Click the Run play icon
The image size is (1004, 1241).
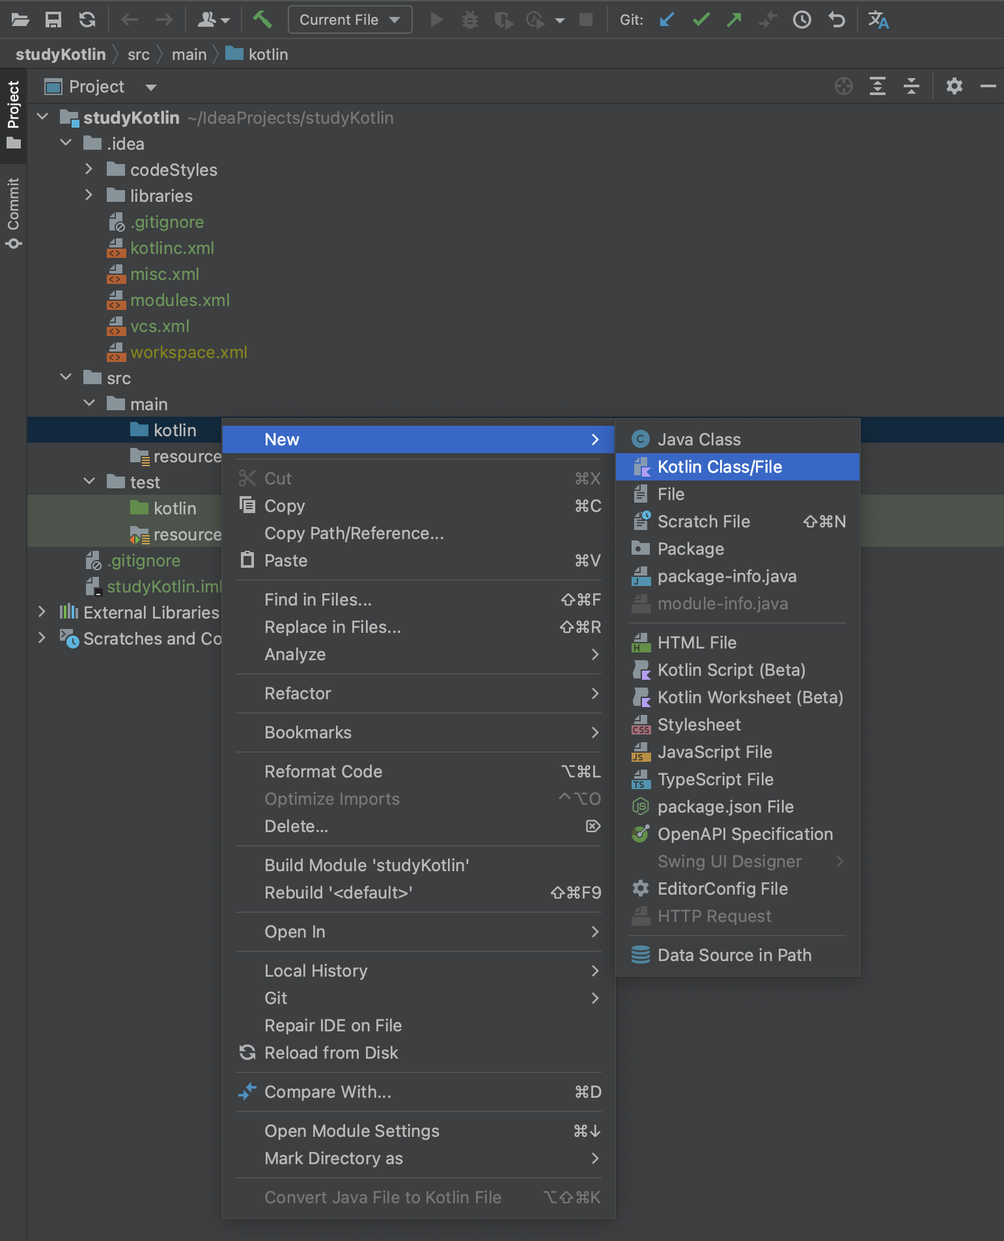pyautogui.click(x=437, y=20)
